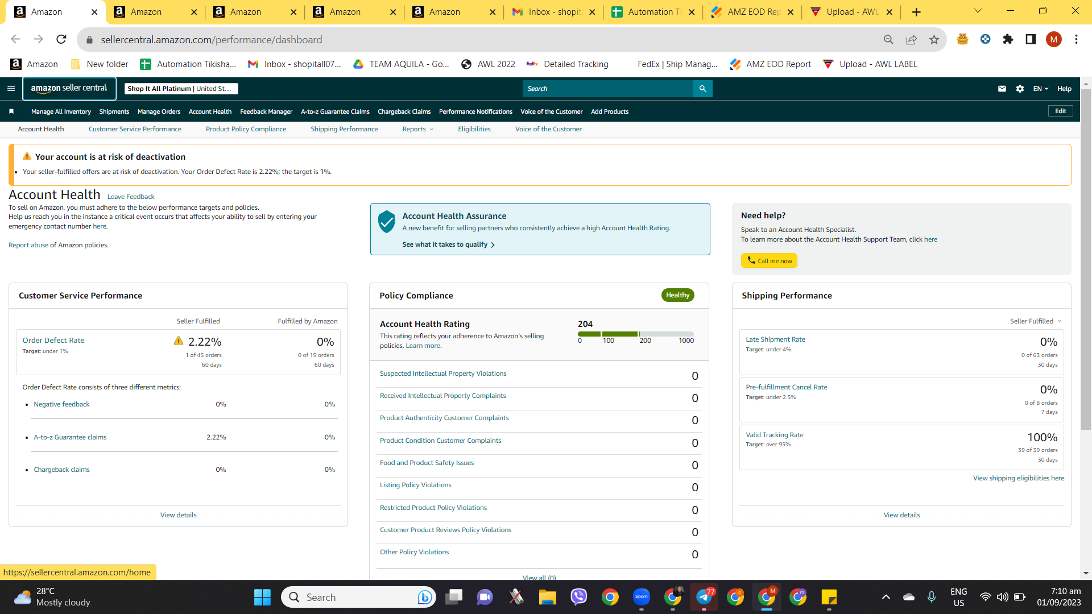Click the Healthy status badge

coord(677,295)
